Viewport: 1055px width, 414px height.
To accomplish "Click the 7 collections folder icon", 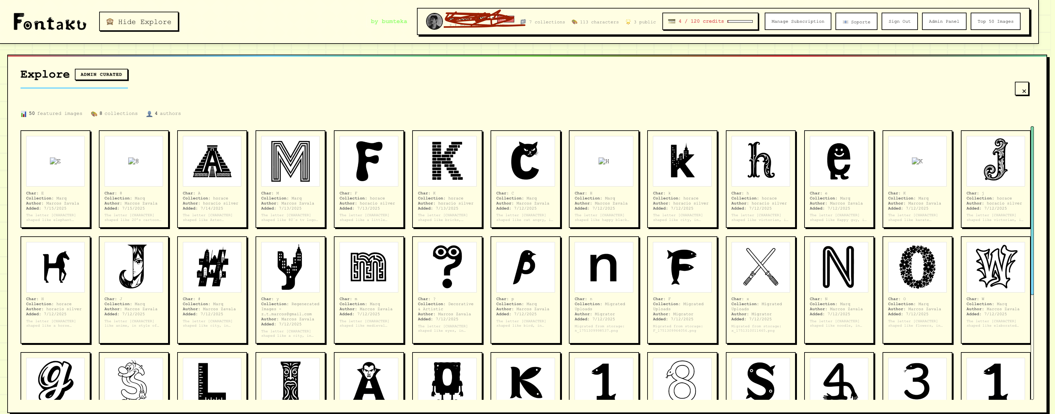I will pos(523,22).
